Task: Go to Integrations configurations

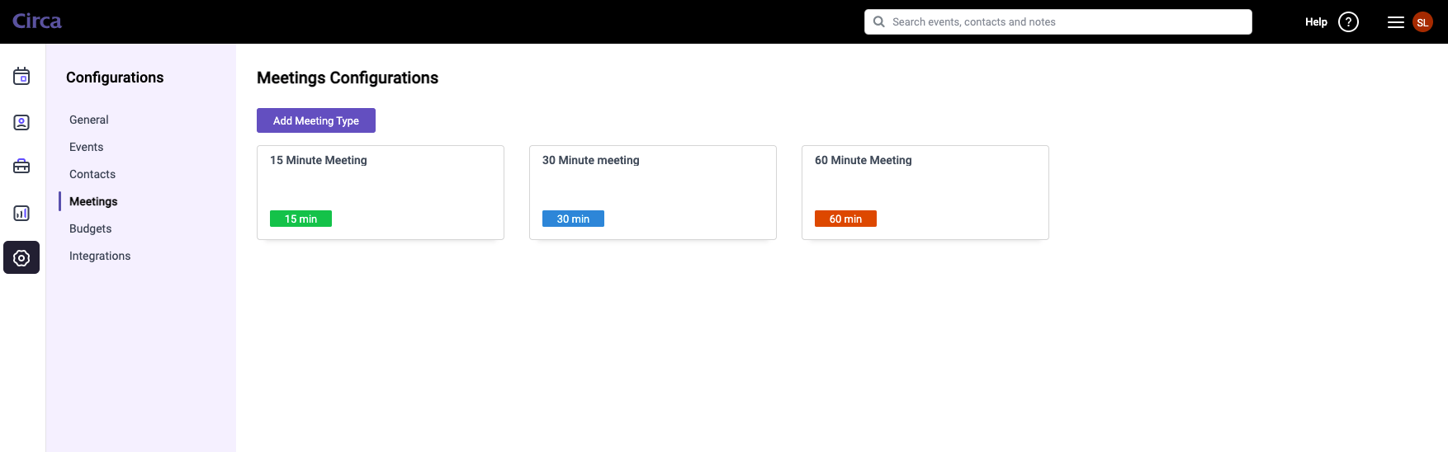Action: pos(100,256)
